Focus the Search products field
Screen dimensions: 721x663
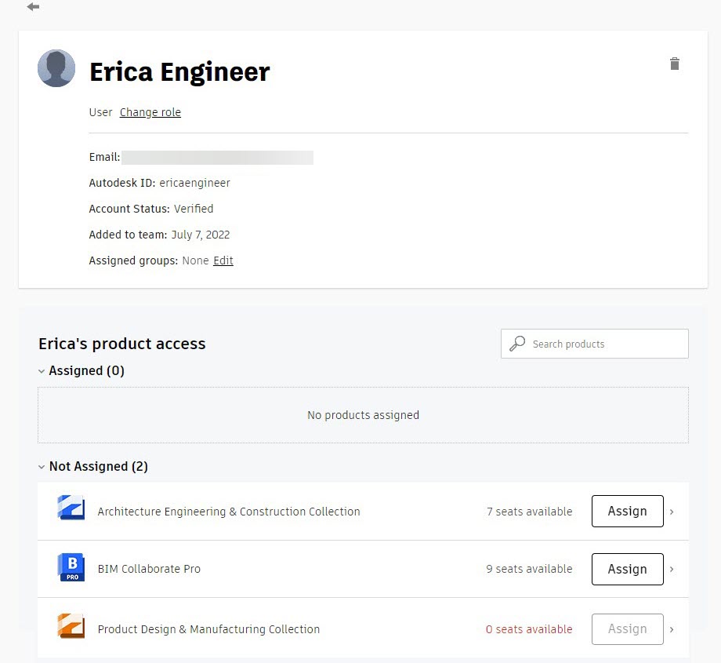coord(595,344)
